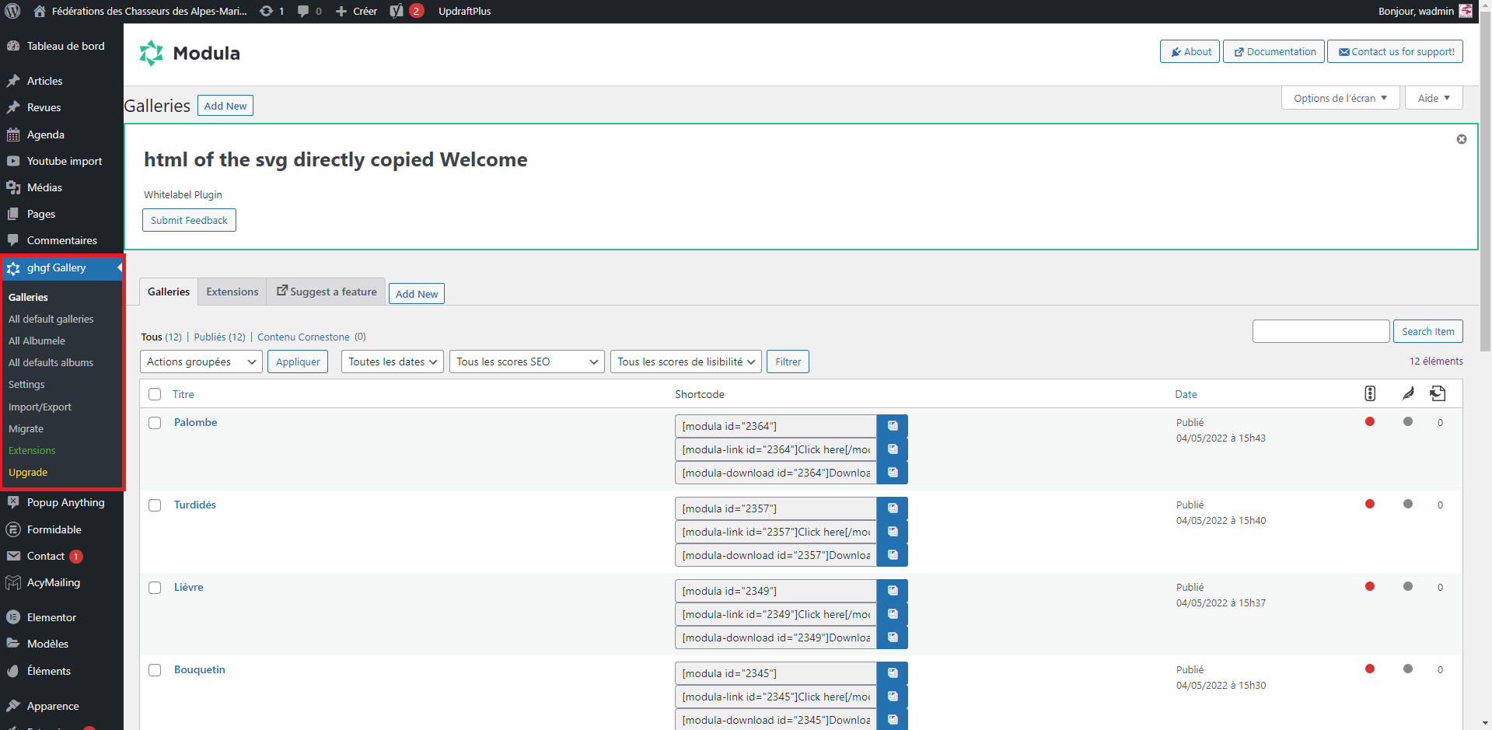Focus the gallery search input field
1492x730 pixels.
[1320, 331]
